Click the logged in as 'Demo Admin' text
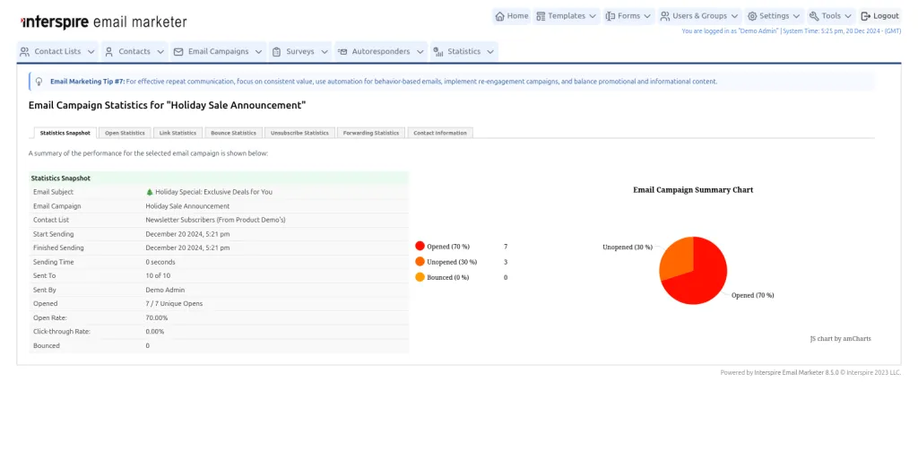This screenshot has height=452, width=918. point(730,31)
